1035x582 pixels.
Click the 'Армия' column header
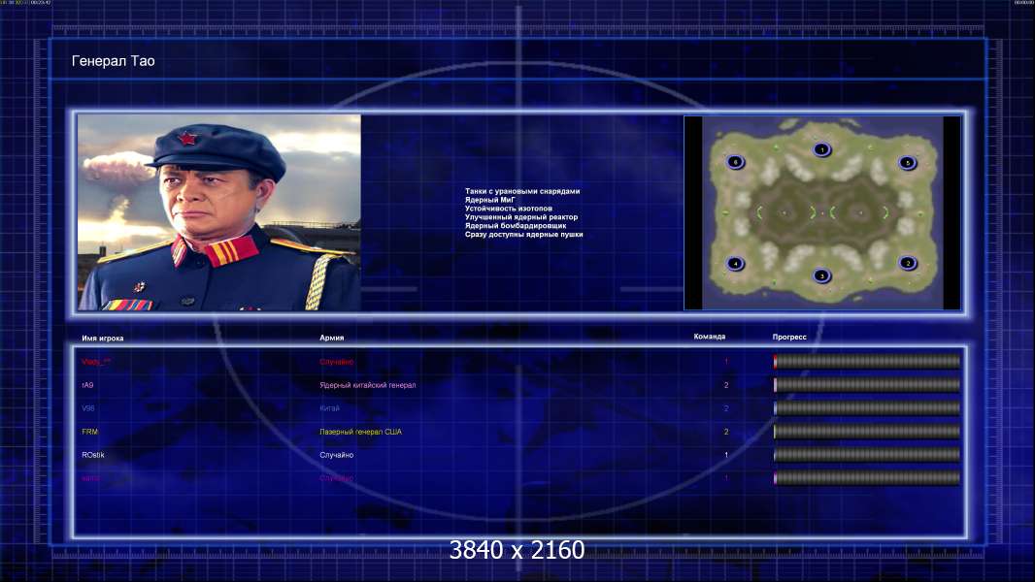[x=331, y=338]
